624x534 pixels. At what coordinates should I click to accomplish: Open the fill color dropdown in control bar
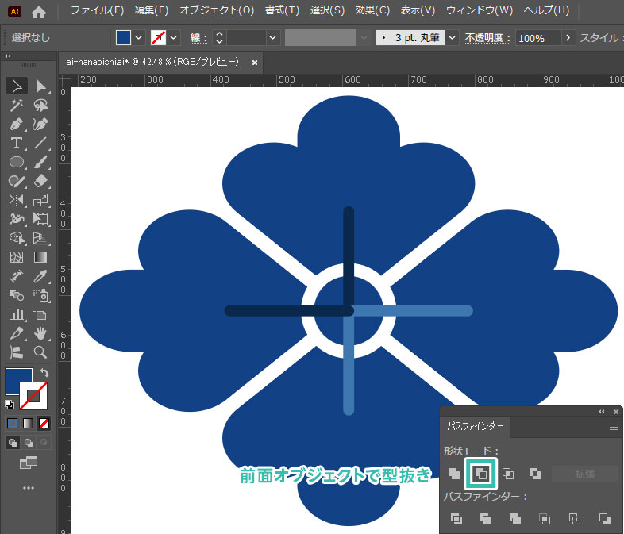pos(139,38)
